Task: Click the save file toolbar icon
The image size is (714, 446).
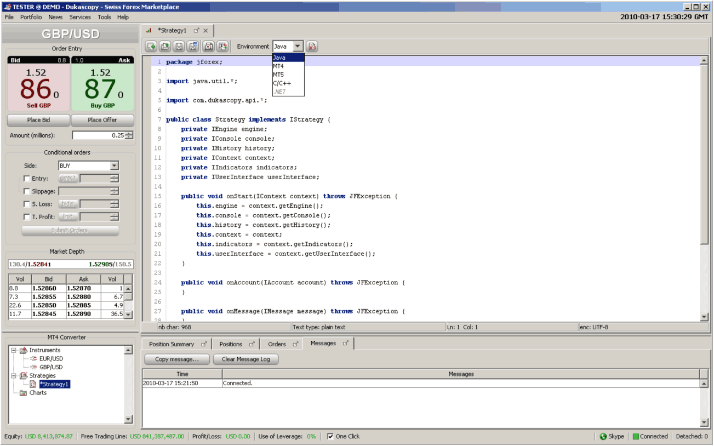Action: pyautogui.click(x=179, y=47)
